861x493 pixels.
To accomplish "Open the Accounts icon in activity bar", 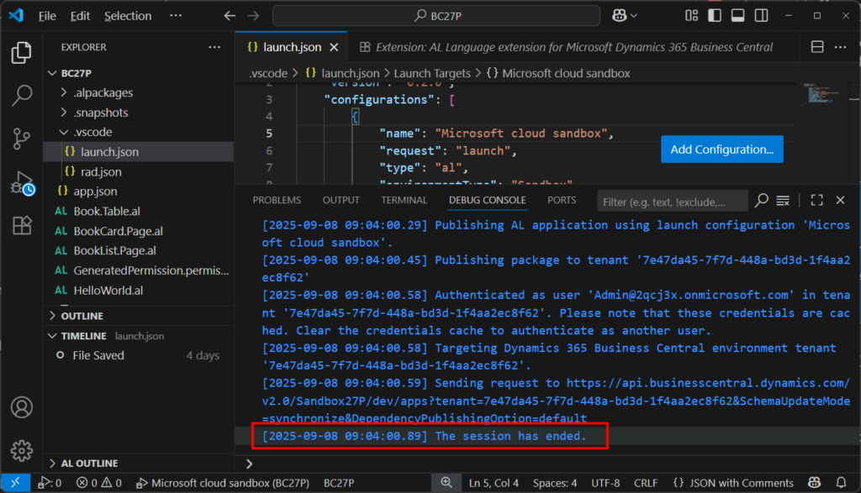I will point(22,408).
